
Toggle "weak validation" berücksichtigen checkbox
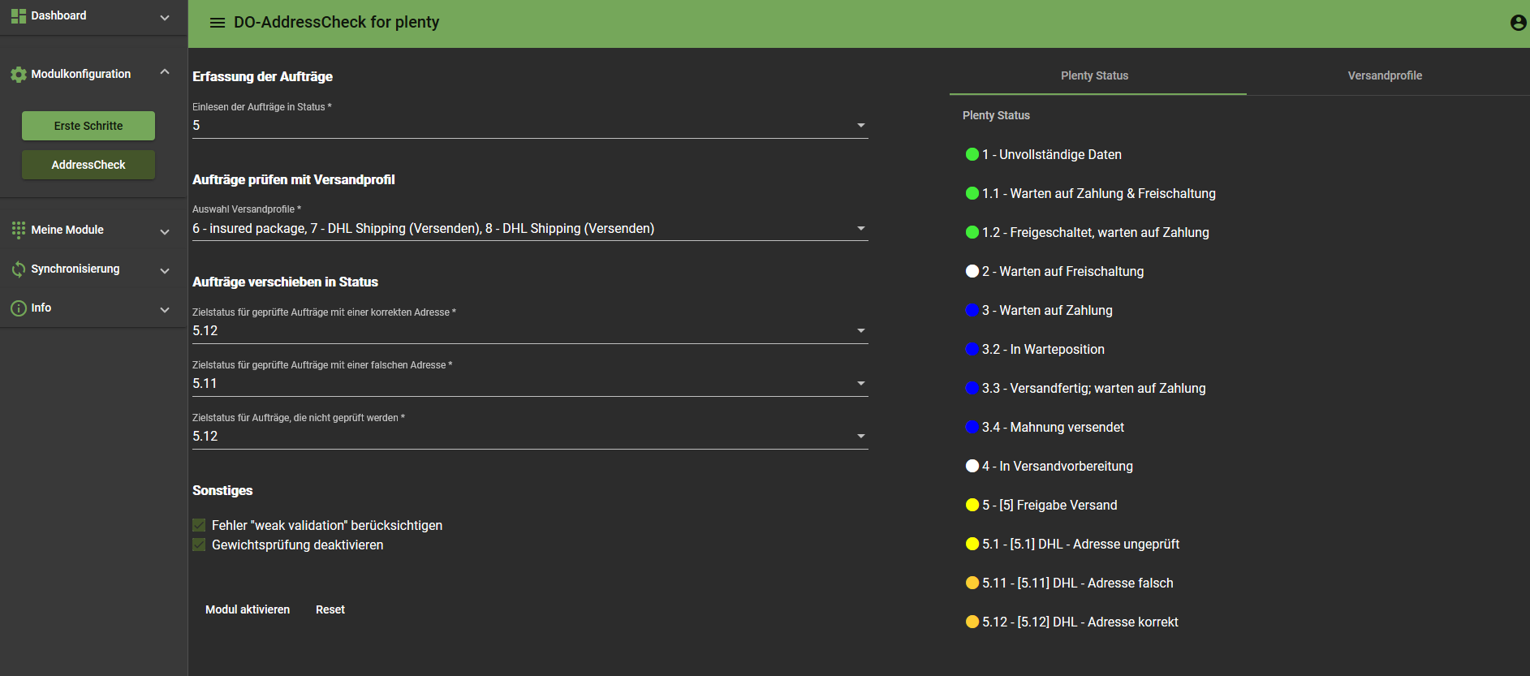pyautogui.click(x=199, y=526)
